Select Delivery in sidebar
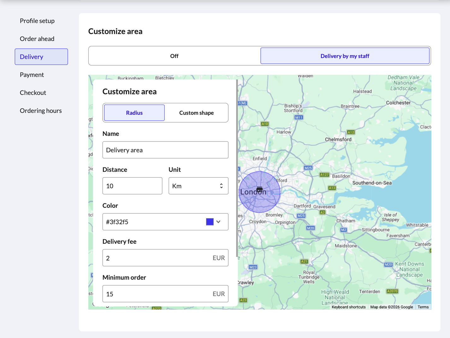This screenshot has width=450, height=338. (x=41, y=57)
